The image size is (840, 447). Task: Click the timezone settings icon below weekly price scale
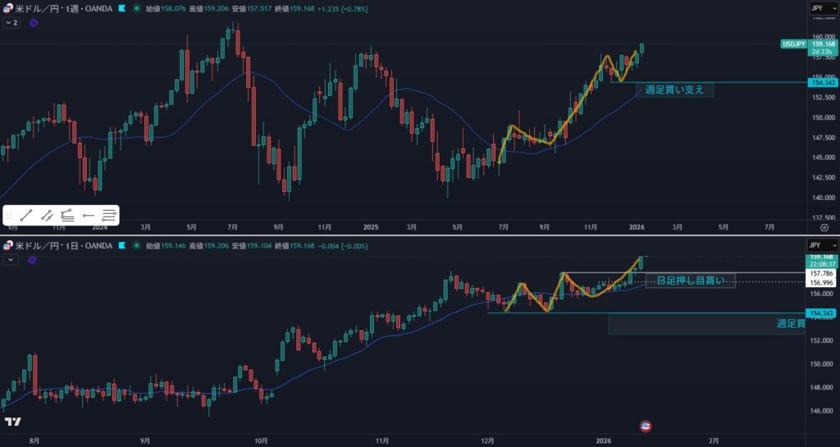click(824, 227)
